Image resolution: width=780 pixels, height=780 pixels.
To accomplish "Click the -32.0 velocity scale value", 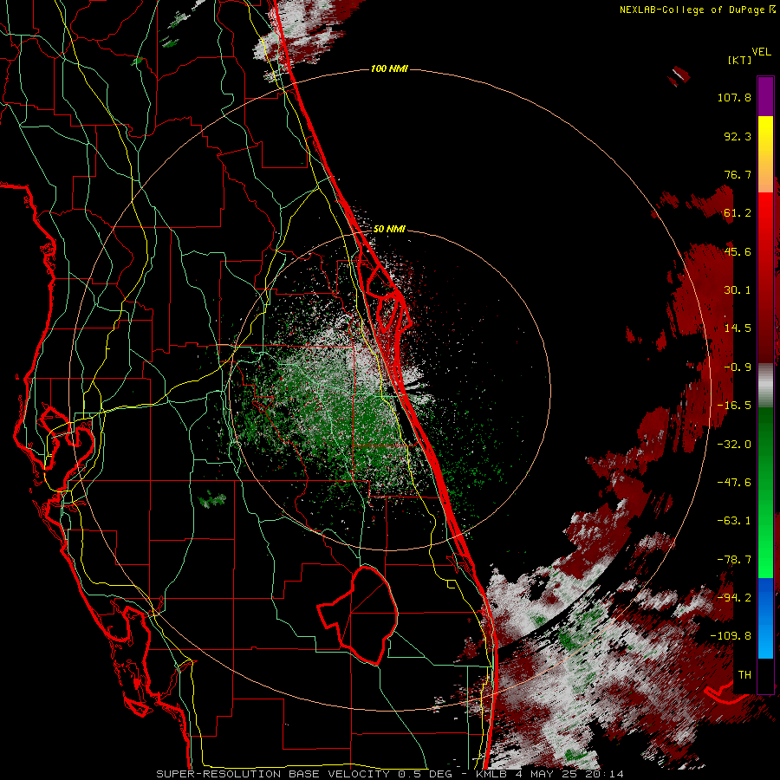I will [734, 445].
